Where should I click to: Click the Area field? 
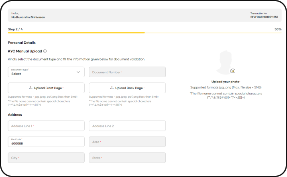click(127, 142)
